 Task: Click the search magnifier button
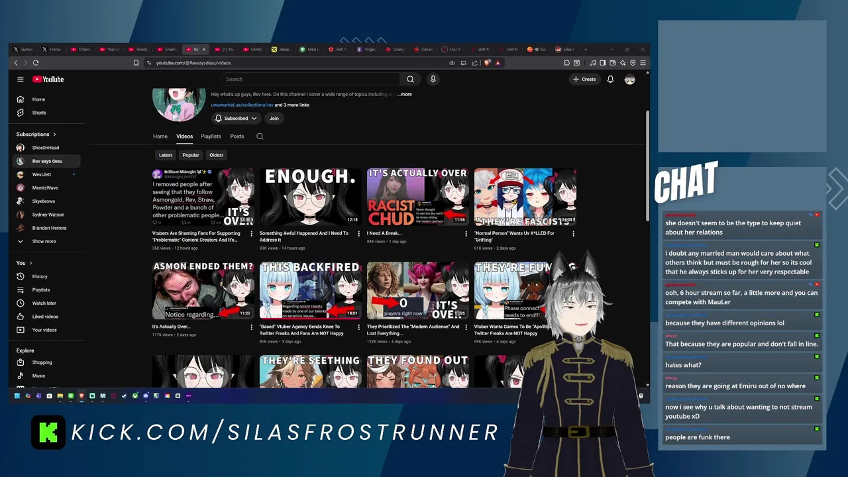point(410,79)
